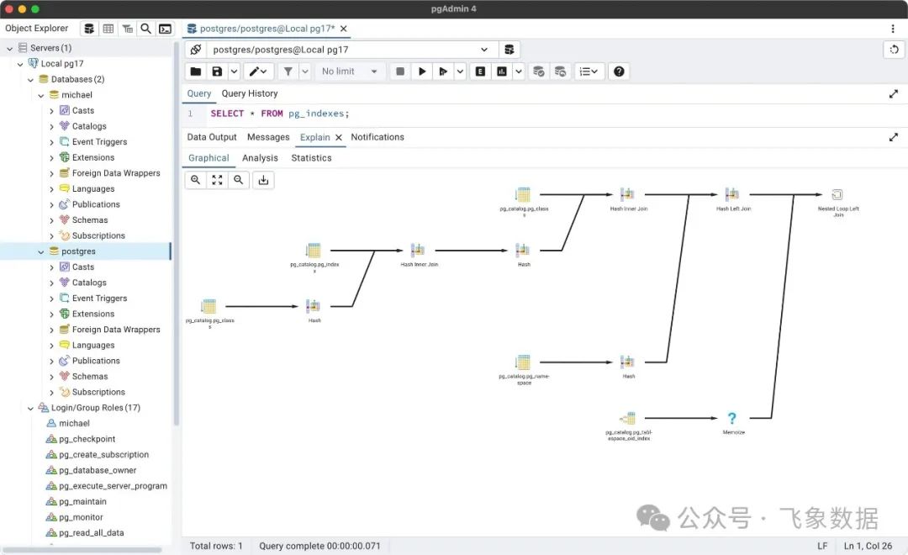908x555 pixels.
Task: Zoom out of the explain graph
Action: [x=239, y=180]
